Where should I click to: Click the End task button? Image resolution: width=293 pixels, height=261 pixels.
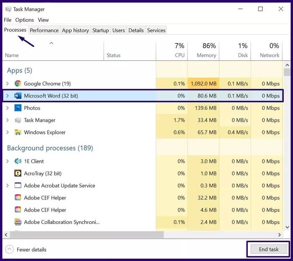(269, 249)
